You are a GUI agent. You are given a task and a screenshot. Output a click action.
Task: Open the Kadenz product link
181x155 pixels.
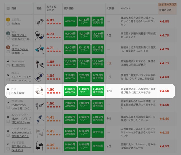pyautogui.click(x=16, y=23)
